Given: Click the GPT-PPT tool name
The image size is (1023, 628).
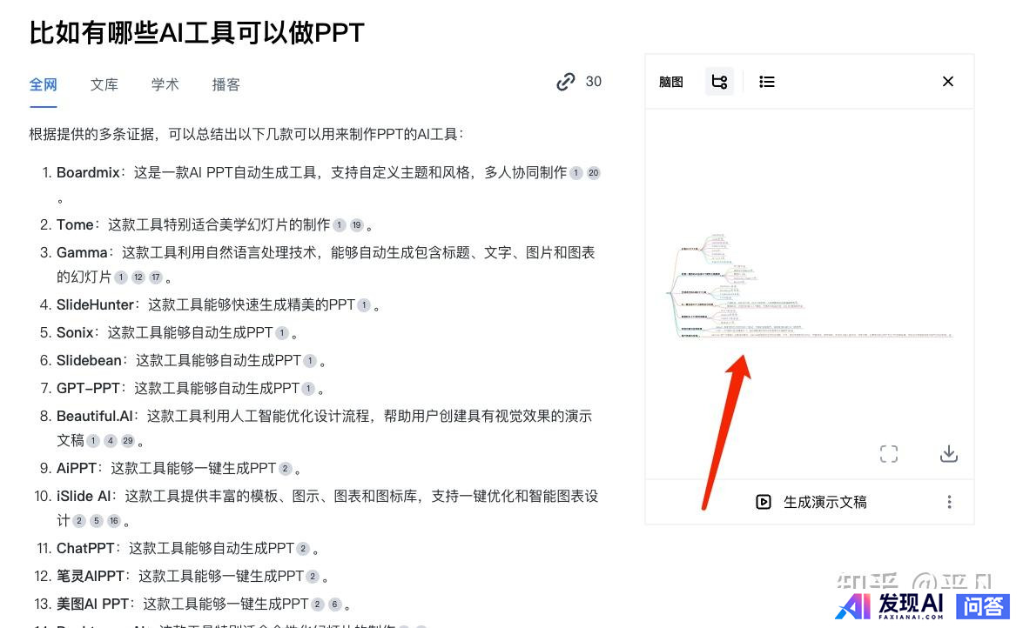Looking at the screenshot, I should [88, 389].
